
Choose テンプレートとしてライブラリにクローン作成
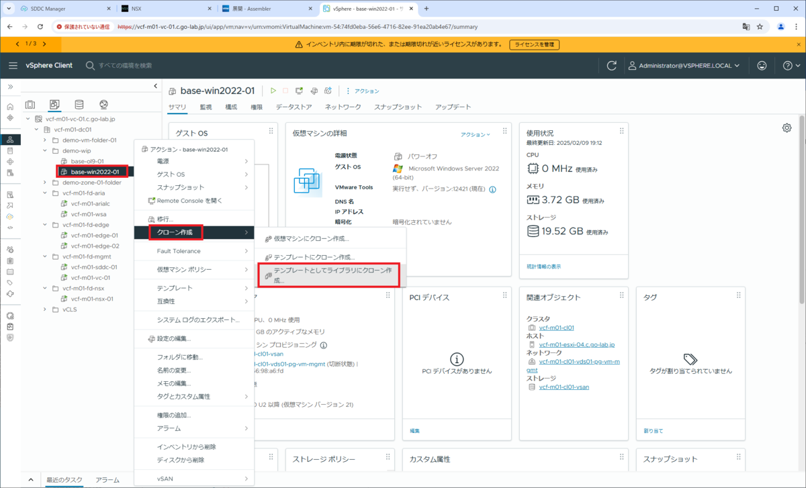330,274
